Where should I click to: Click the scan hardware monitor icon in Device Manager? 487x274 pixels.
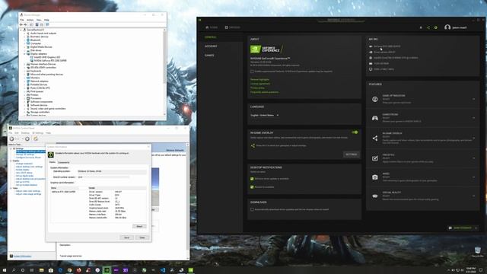(x=47, y=24)
